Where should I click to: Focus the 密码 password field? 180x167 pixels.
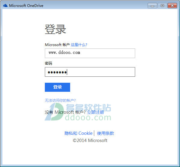click(90, 72)
